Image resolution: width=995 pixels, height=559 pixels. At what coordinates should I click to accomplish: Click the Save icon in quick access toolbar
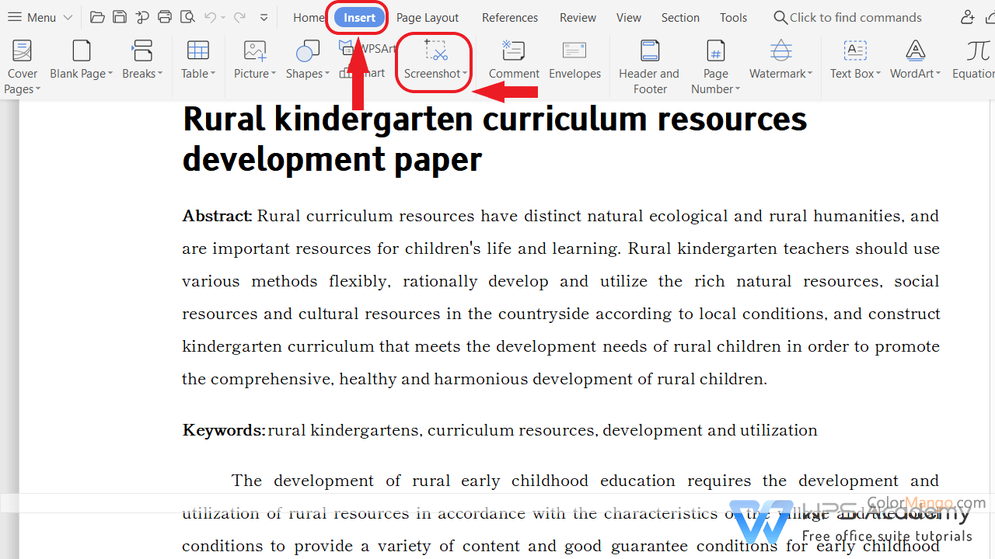[x=119, y=17]
